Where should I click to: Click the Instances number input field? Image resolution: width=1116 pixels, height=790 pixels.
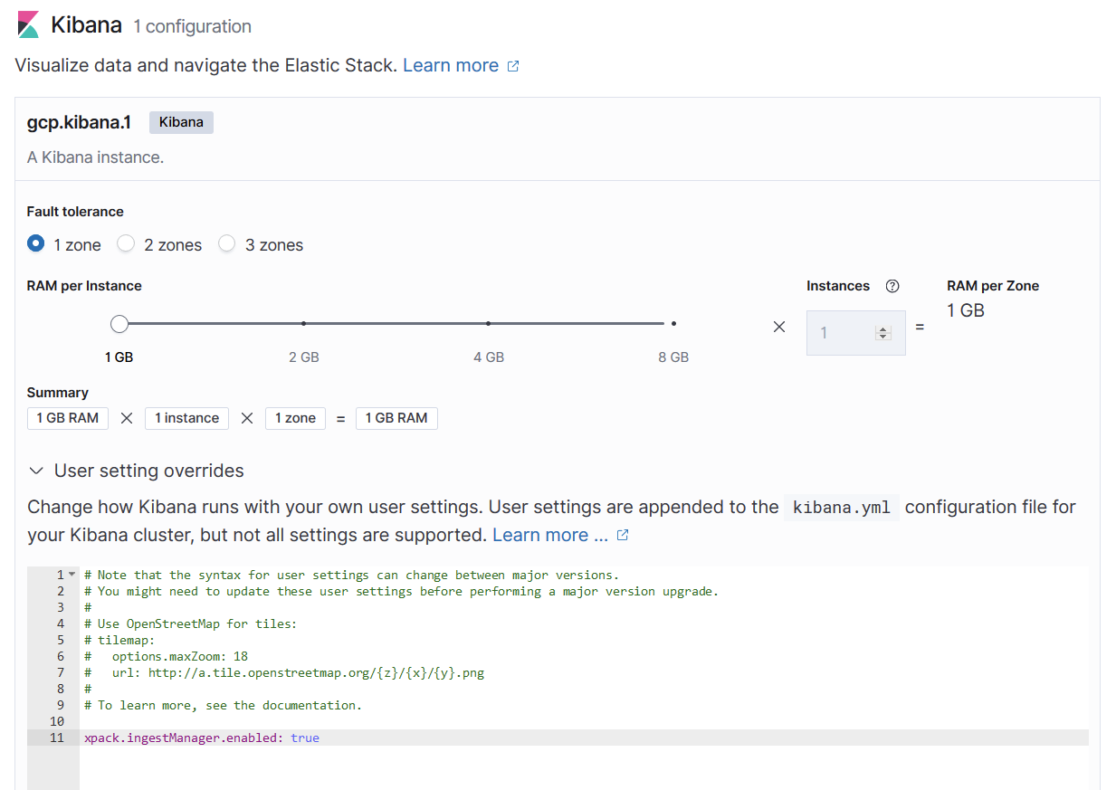pyautogui.click(x=856, y=333)
